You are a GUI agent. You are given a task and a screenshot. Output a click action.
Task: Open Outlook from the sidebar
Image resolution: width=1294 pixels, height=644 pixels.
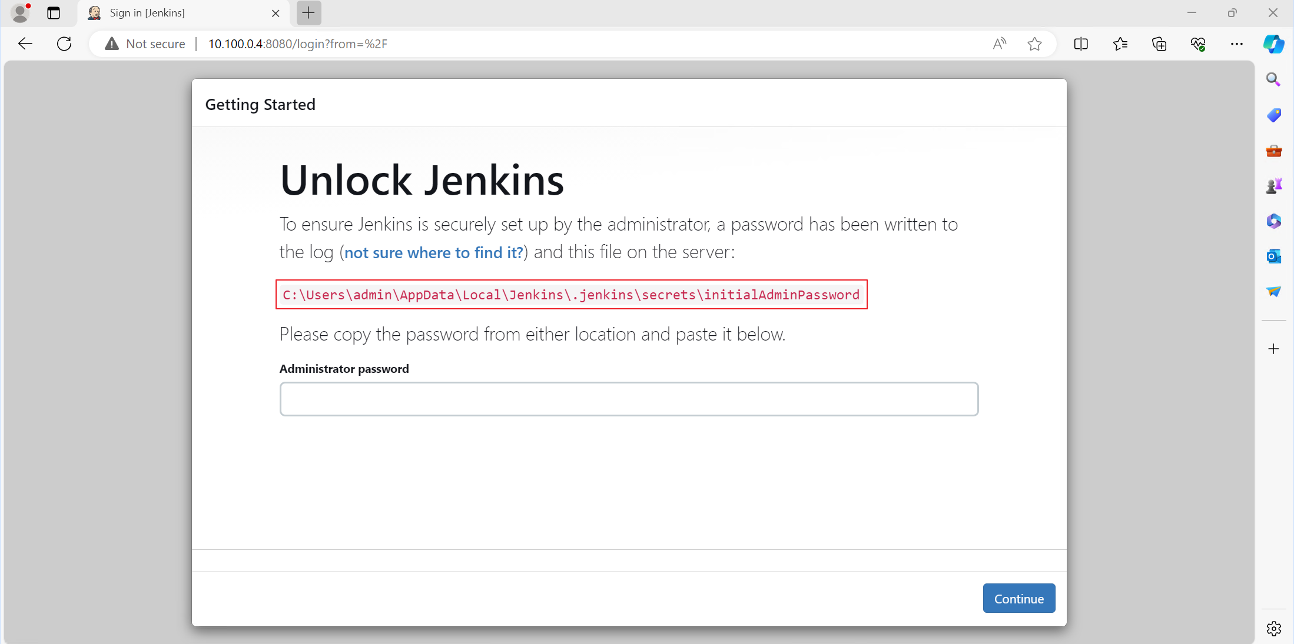click(1273, 256)
